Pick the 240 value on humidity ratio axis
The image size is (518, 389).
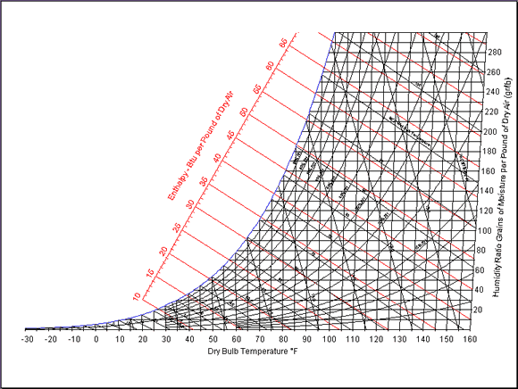click(x=493, y=92)
